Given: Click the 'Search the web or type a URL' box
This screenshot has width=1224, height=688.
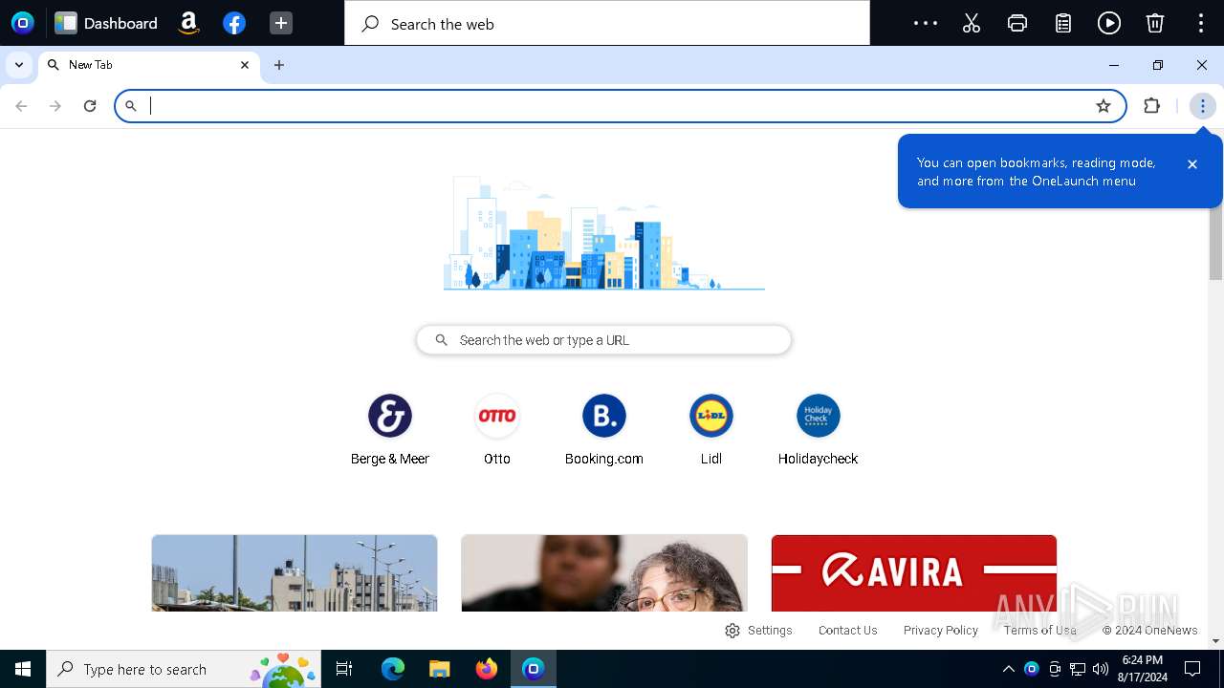Looking at the screenshot, I should coord(604,340).
